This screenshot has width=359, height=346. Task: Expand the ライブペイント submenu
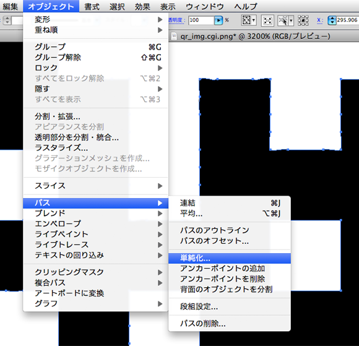tap(96, 234)
